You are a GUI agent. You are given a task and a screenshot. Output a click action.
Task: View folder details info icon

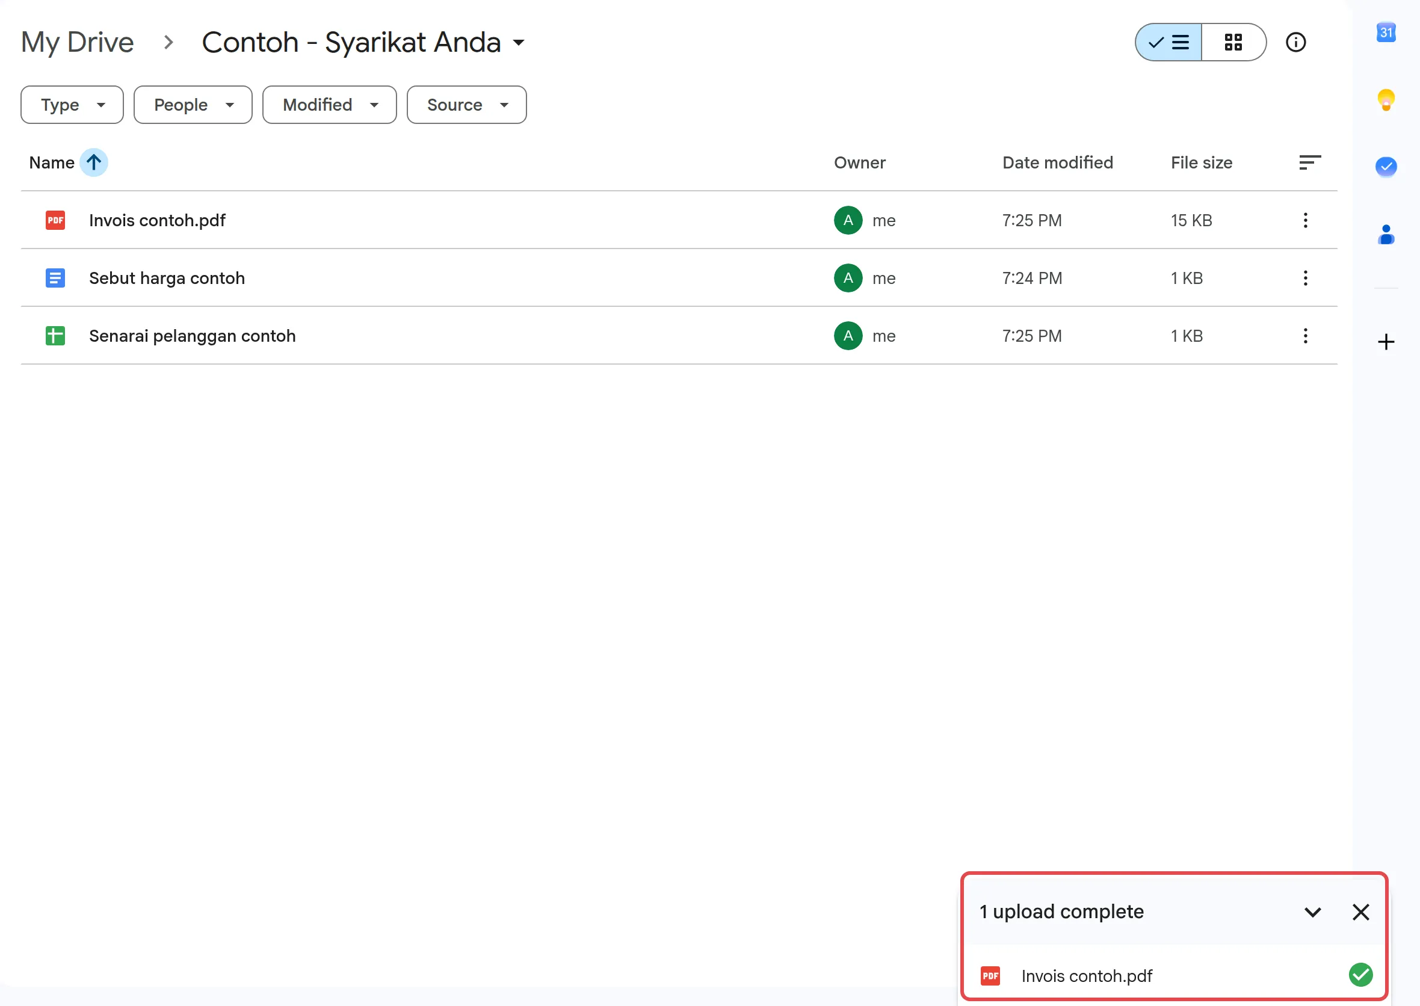point(1295,42)
